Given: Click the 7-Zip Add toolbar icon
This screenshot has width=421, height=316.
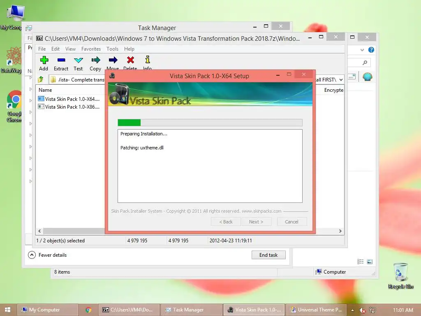Looking at the screenshot, I should (x=44, y=60).
